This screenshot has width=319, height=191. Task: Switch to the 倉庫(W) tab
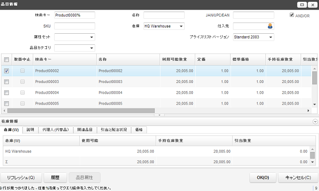[x=11, y=130]
